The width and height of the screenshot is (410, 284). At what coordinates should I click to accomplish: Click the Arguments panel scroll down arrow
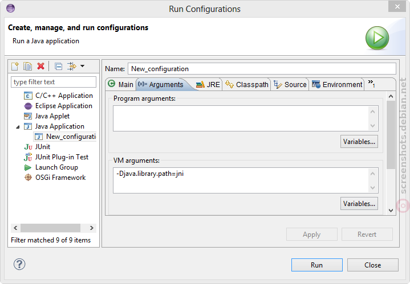click(391, 211)
